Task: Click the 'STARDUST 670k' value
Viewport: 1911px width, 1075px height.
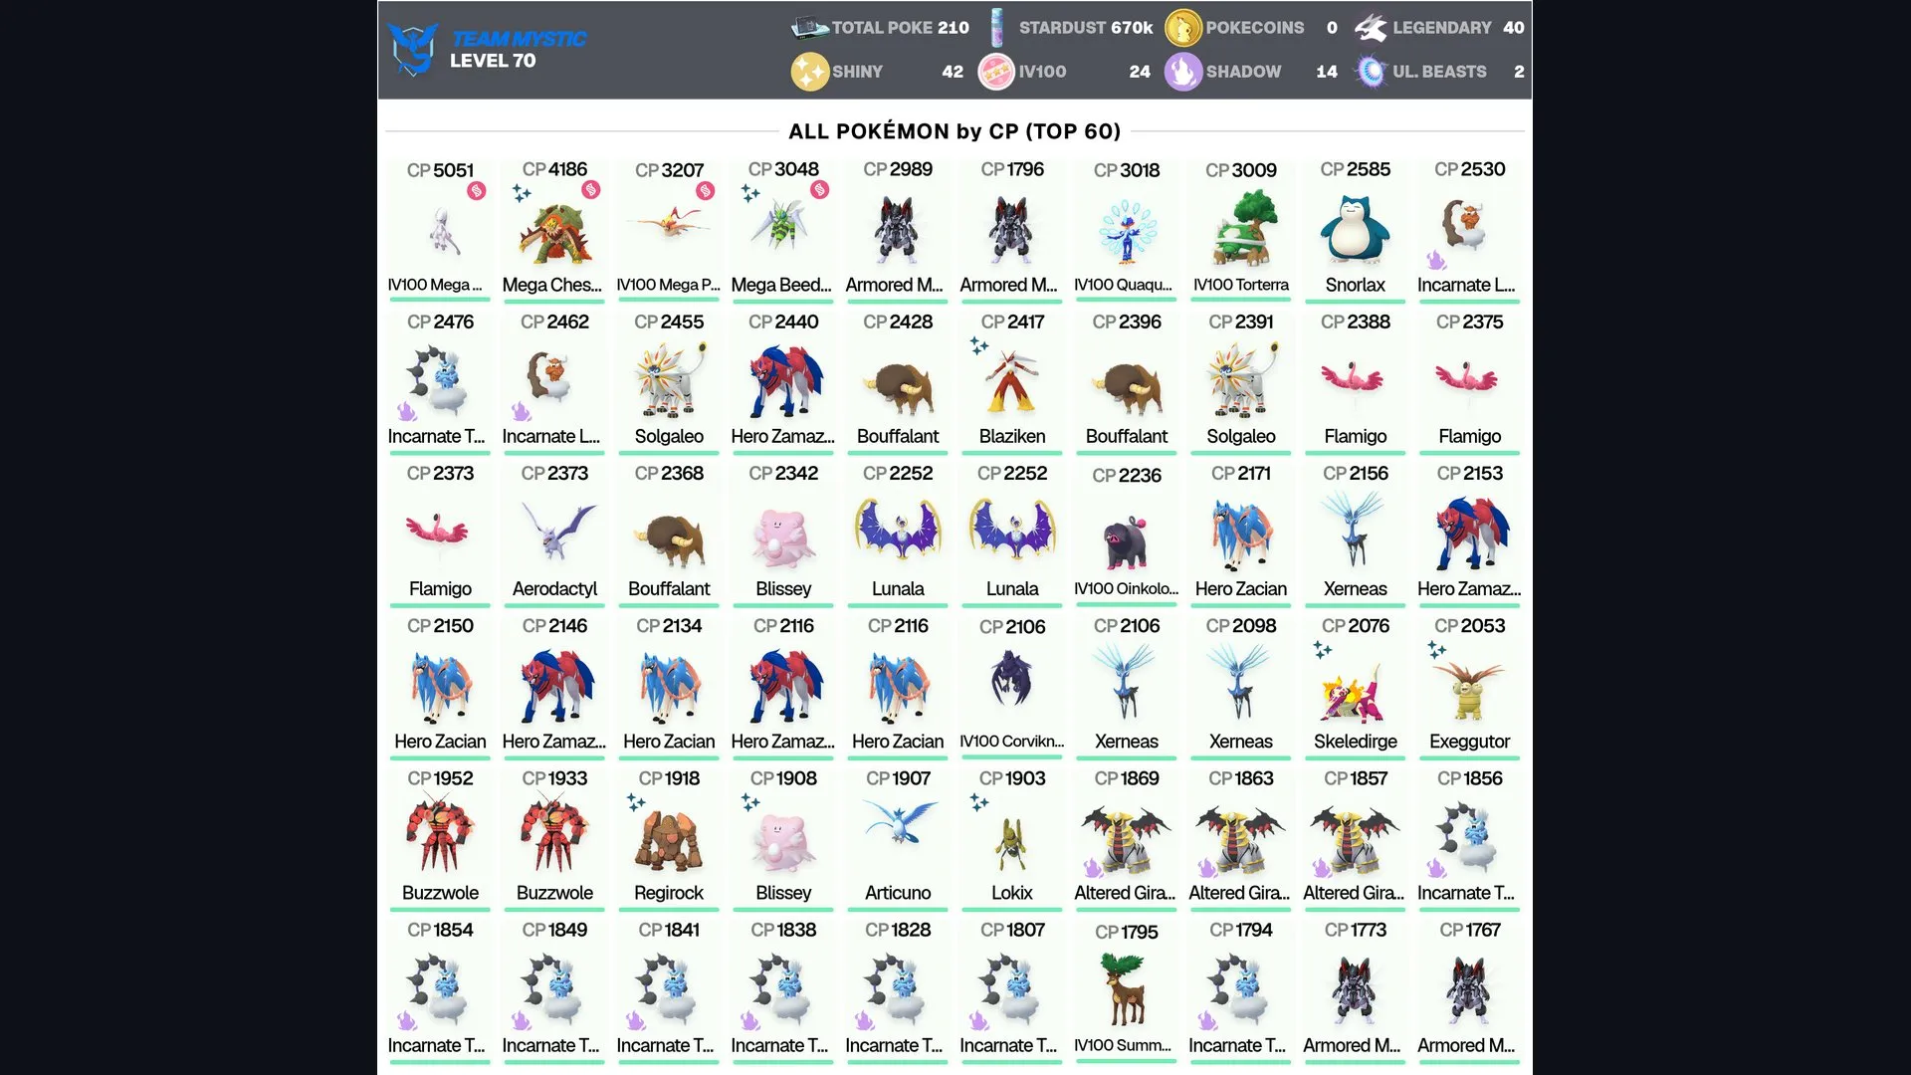Action: (1086, 28)
